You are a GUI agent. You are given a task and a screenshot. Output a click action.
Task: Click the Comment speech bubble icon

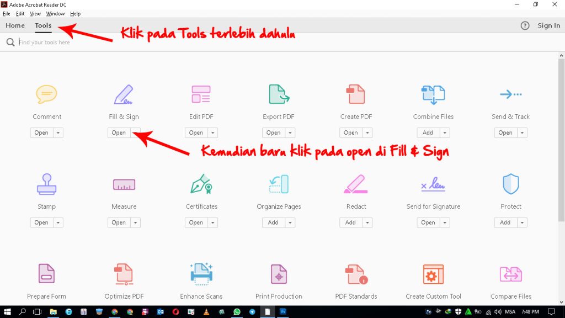46,94
